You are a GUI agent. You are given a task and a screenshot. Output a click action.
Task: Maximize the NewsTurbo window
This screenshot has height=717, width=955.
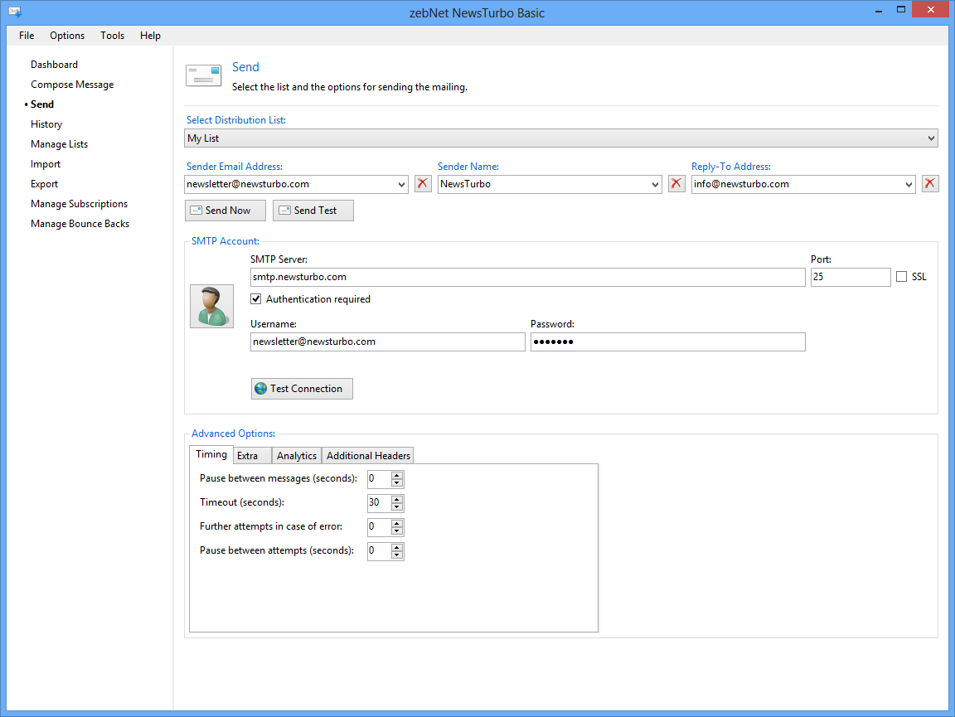(901, 10)
